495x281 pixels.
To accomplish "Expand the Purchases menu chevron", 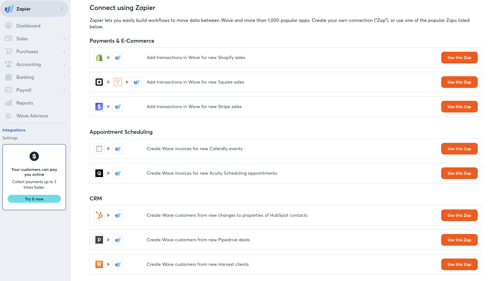I will click(x=64, y=51).
